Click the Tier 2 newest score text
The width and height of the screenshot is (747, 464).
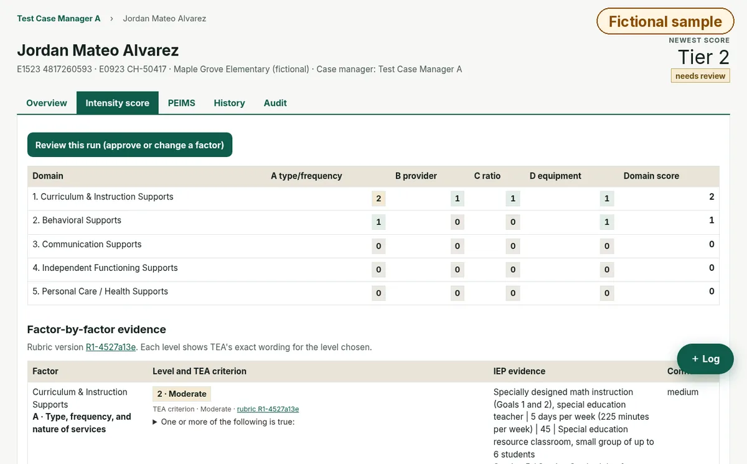pos(703,57)
